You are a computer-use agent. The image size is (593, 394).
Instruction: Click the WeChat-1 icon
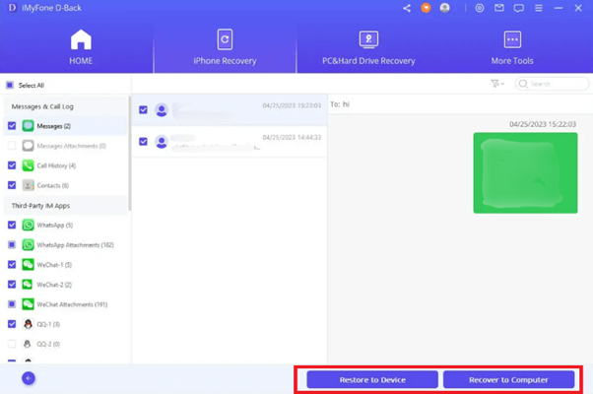tap(28, 265)
